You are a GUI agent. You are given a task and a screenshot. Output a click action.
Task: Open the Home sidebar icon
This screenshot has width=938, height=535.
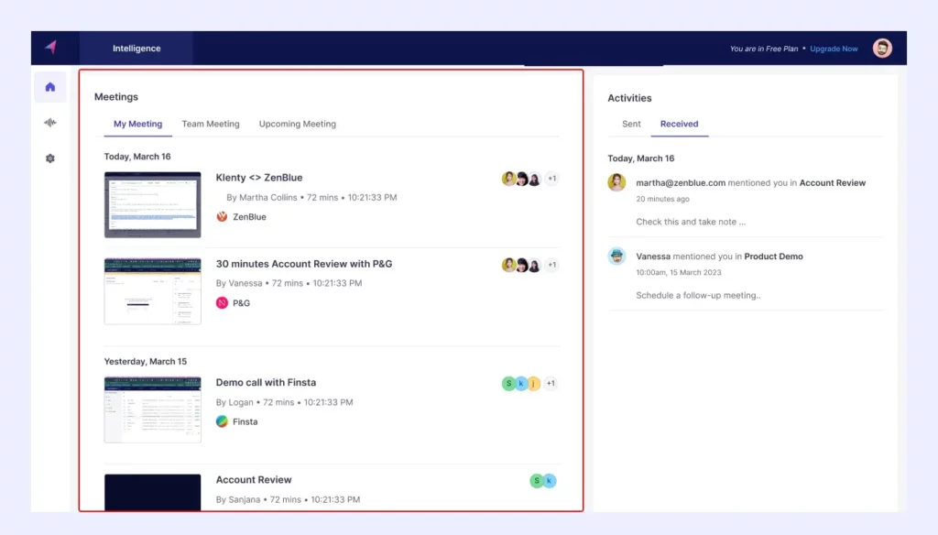(x=50, y=87)
